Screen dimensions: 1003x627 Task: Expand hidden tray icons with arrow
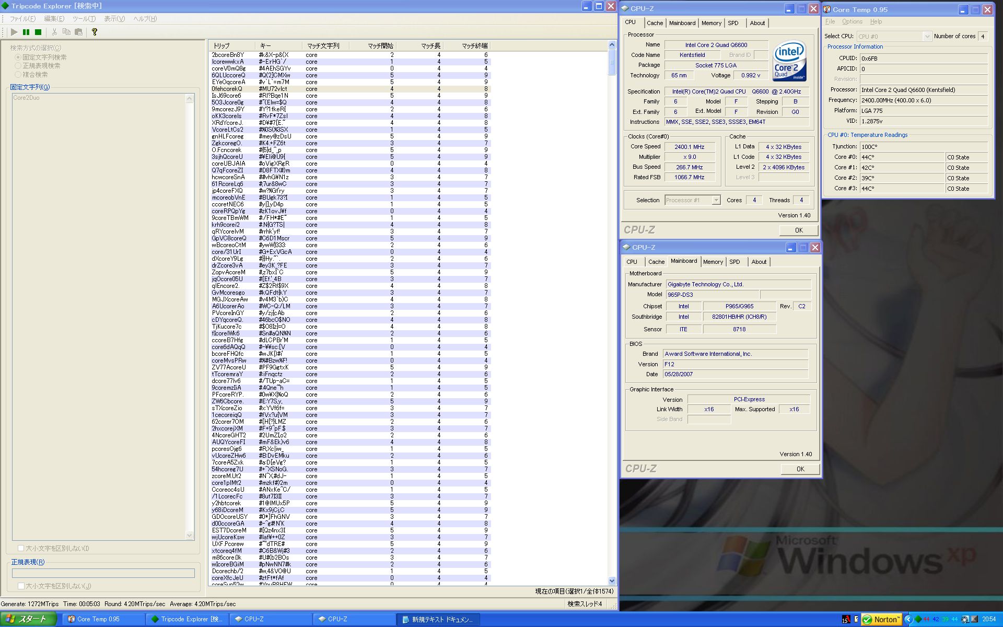[908, 619]
